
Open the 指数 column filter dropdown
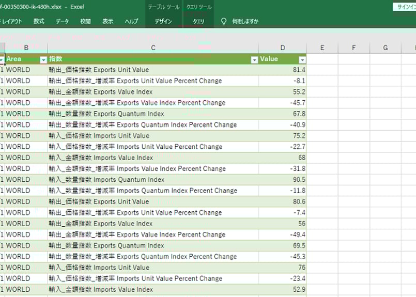pyautogui.click(x=254, y=60)
